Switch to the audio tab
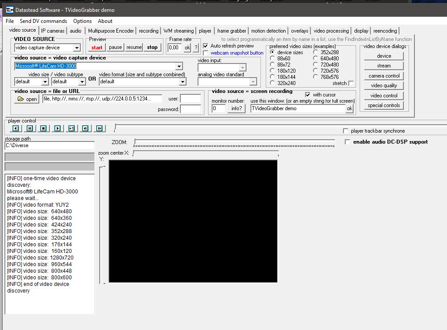This screenshot has height=330, width=447. [75, 31]
